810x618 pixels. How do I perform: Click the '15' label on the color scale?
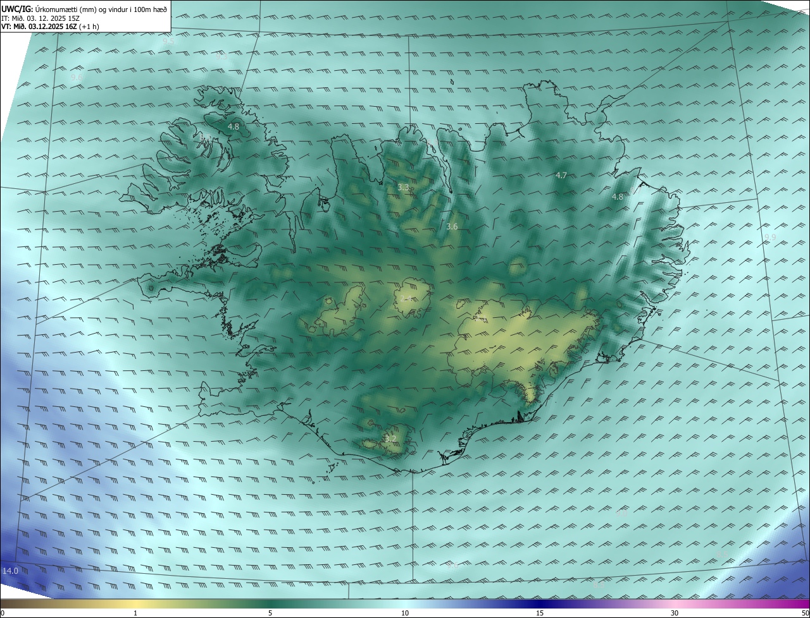[x=540, y=613]
